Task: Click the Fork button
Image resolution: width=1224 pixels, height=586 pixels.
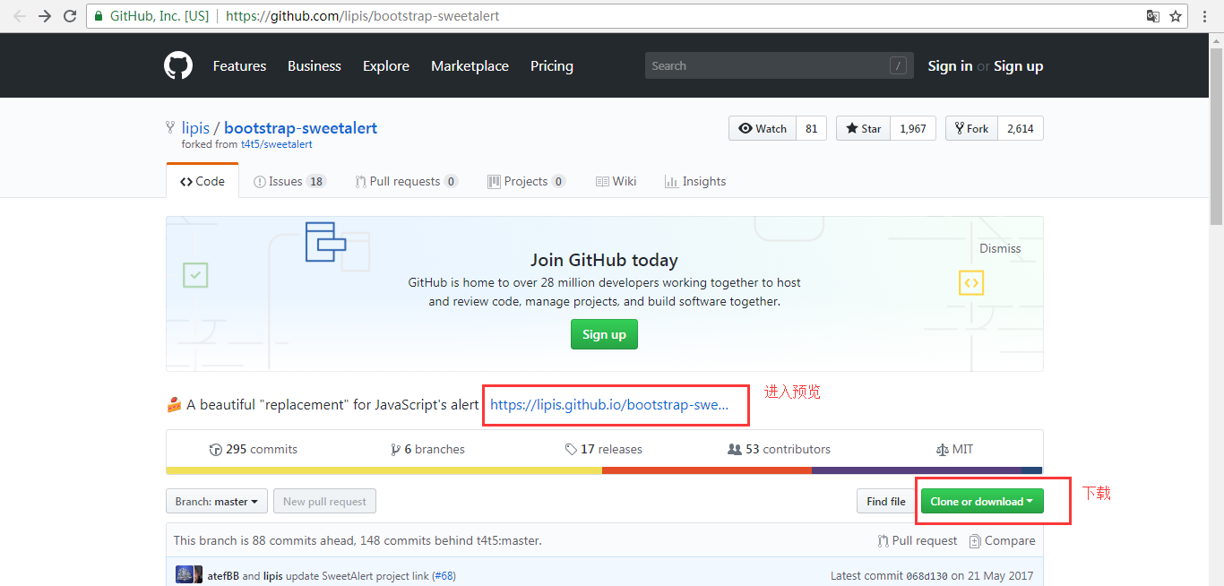Action: (x=971, y=128)
